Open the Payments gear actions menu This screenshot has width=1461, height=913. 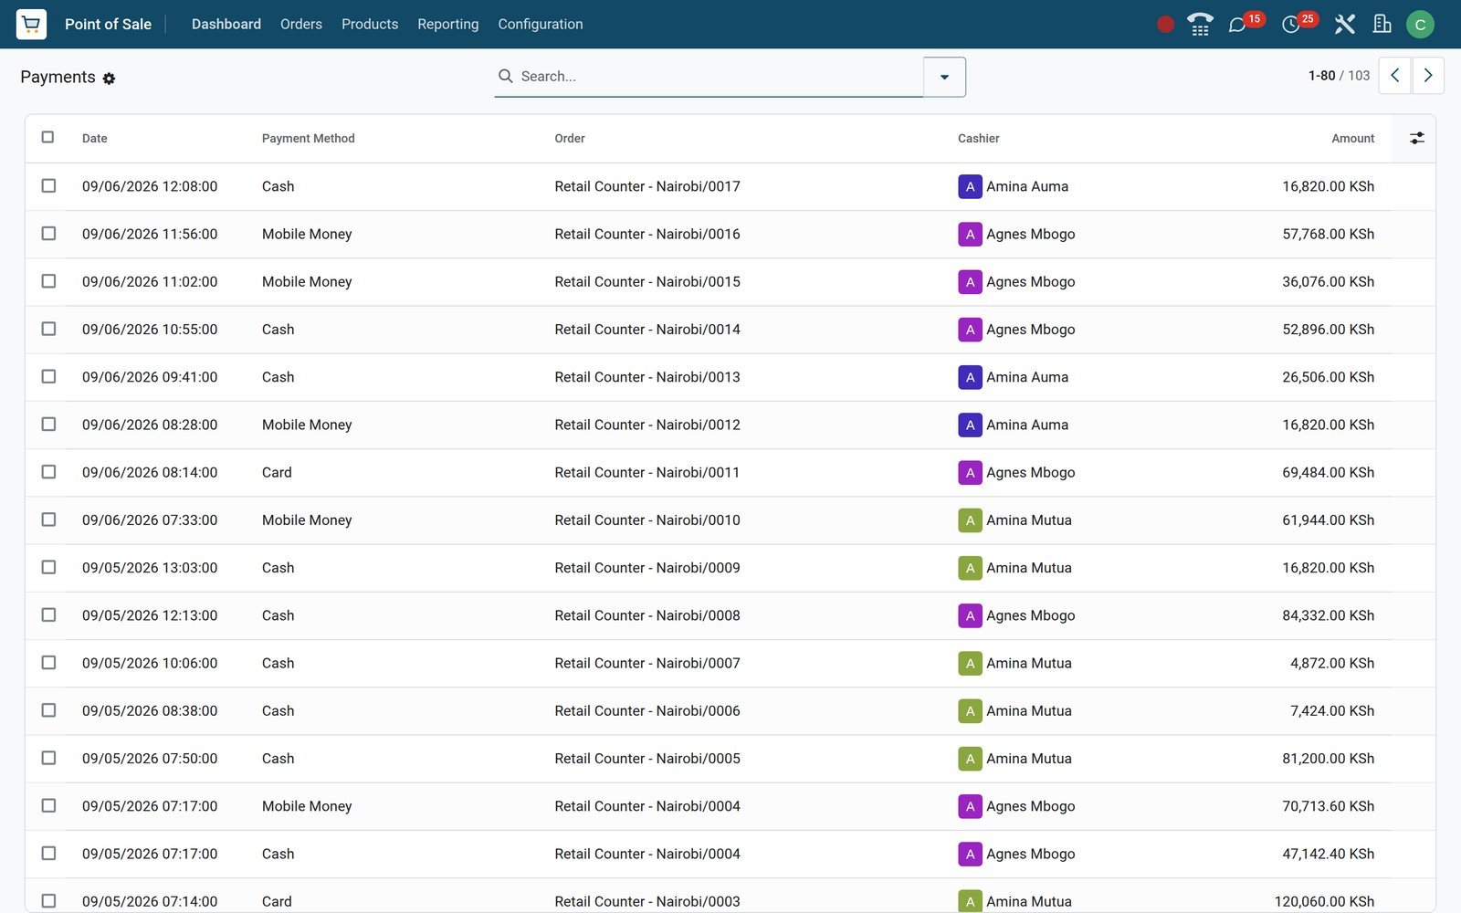[109, 79]
